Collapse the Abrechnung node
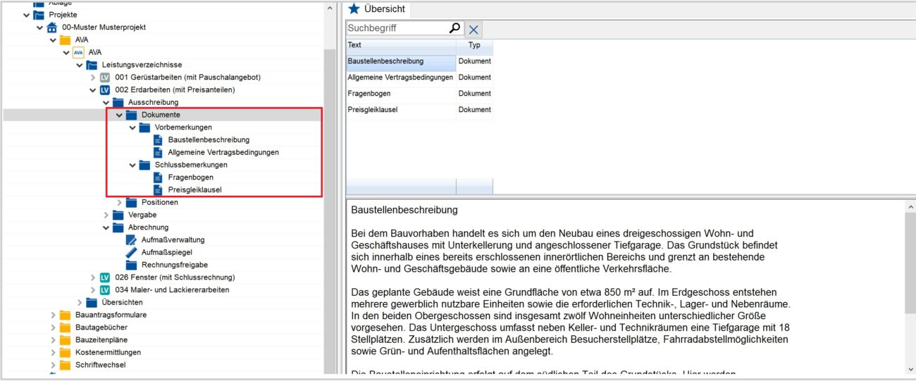 (106, 227)
